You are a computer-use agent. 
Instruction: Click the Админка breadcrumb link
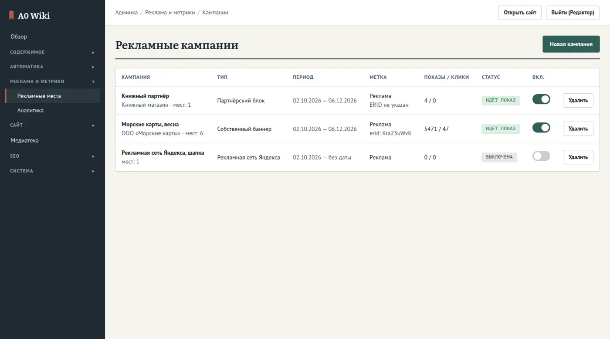point(126,13)
